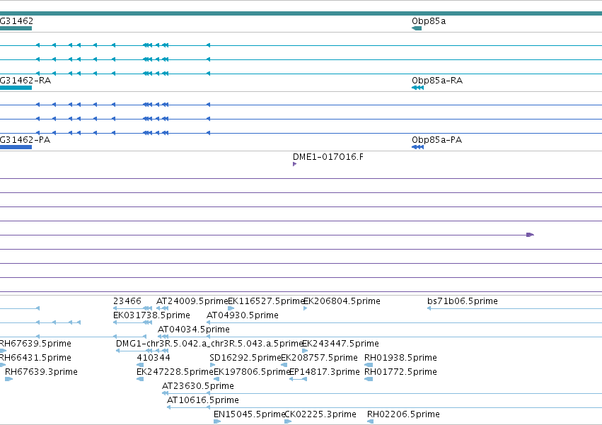Select the EN15045.5prime arrow glyph
602x425 pixels.
217,421
